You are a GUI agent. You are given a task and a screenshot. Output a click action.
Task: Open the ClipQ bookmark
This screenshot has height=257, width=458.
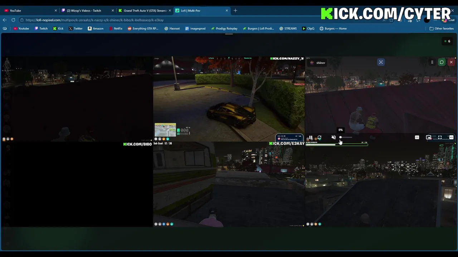308,29
